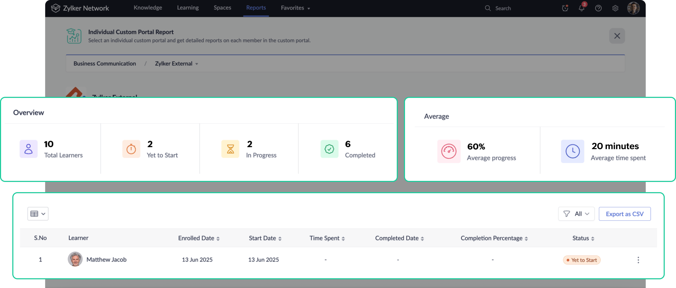Open settings using the gear icon

coord(615,8)
